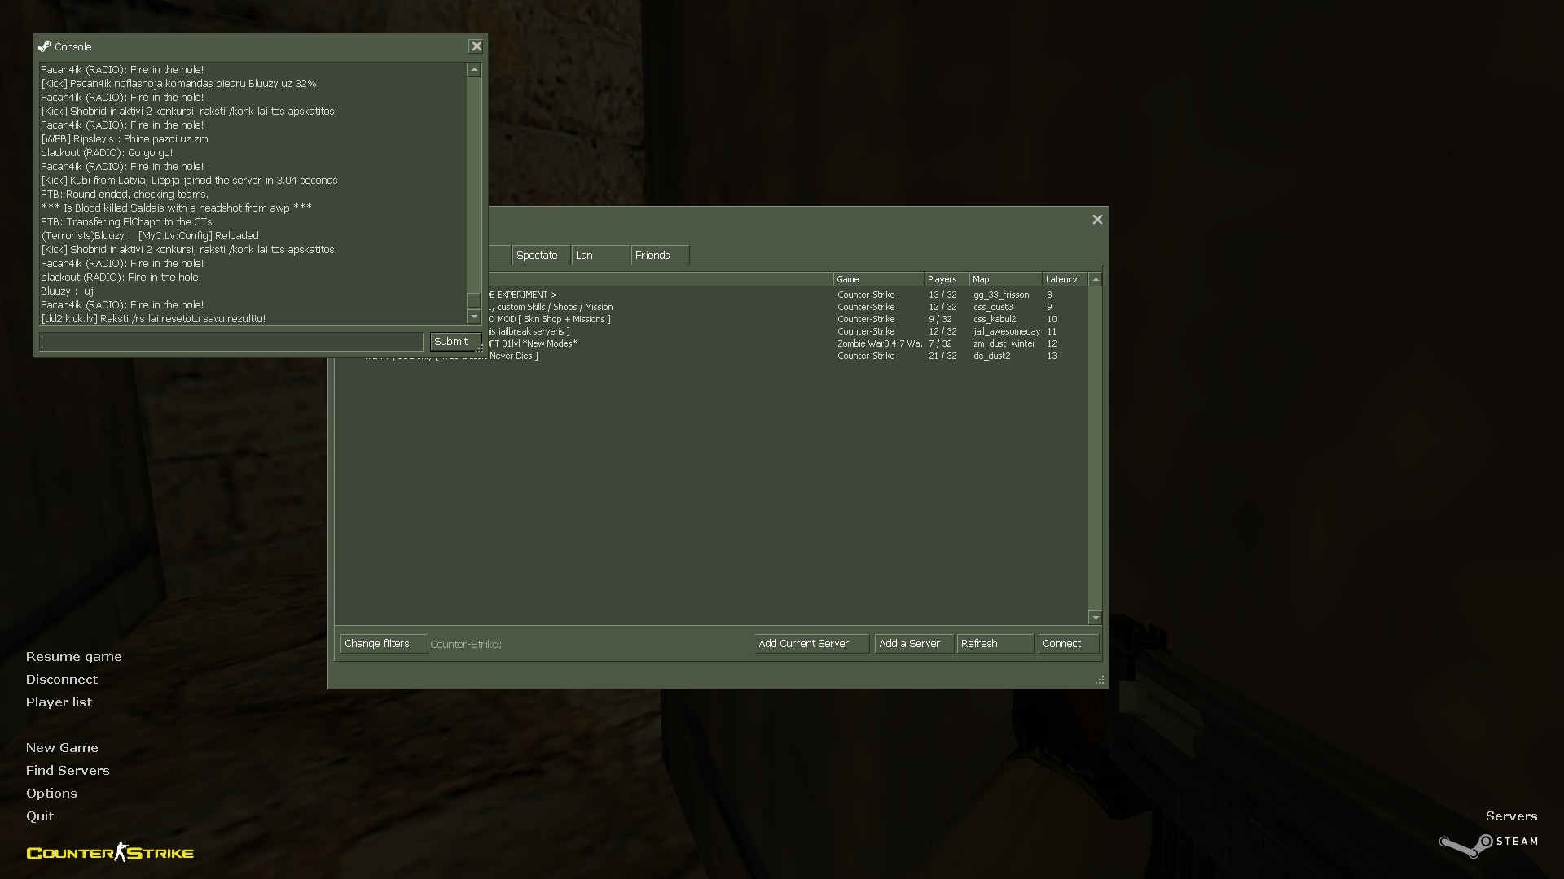Open the Player list
This screenshot has height=879, width=1564.
click(x=59, y=702)
